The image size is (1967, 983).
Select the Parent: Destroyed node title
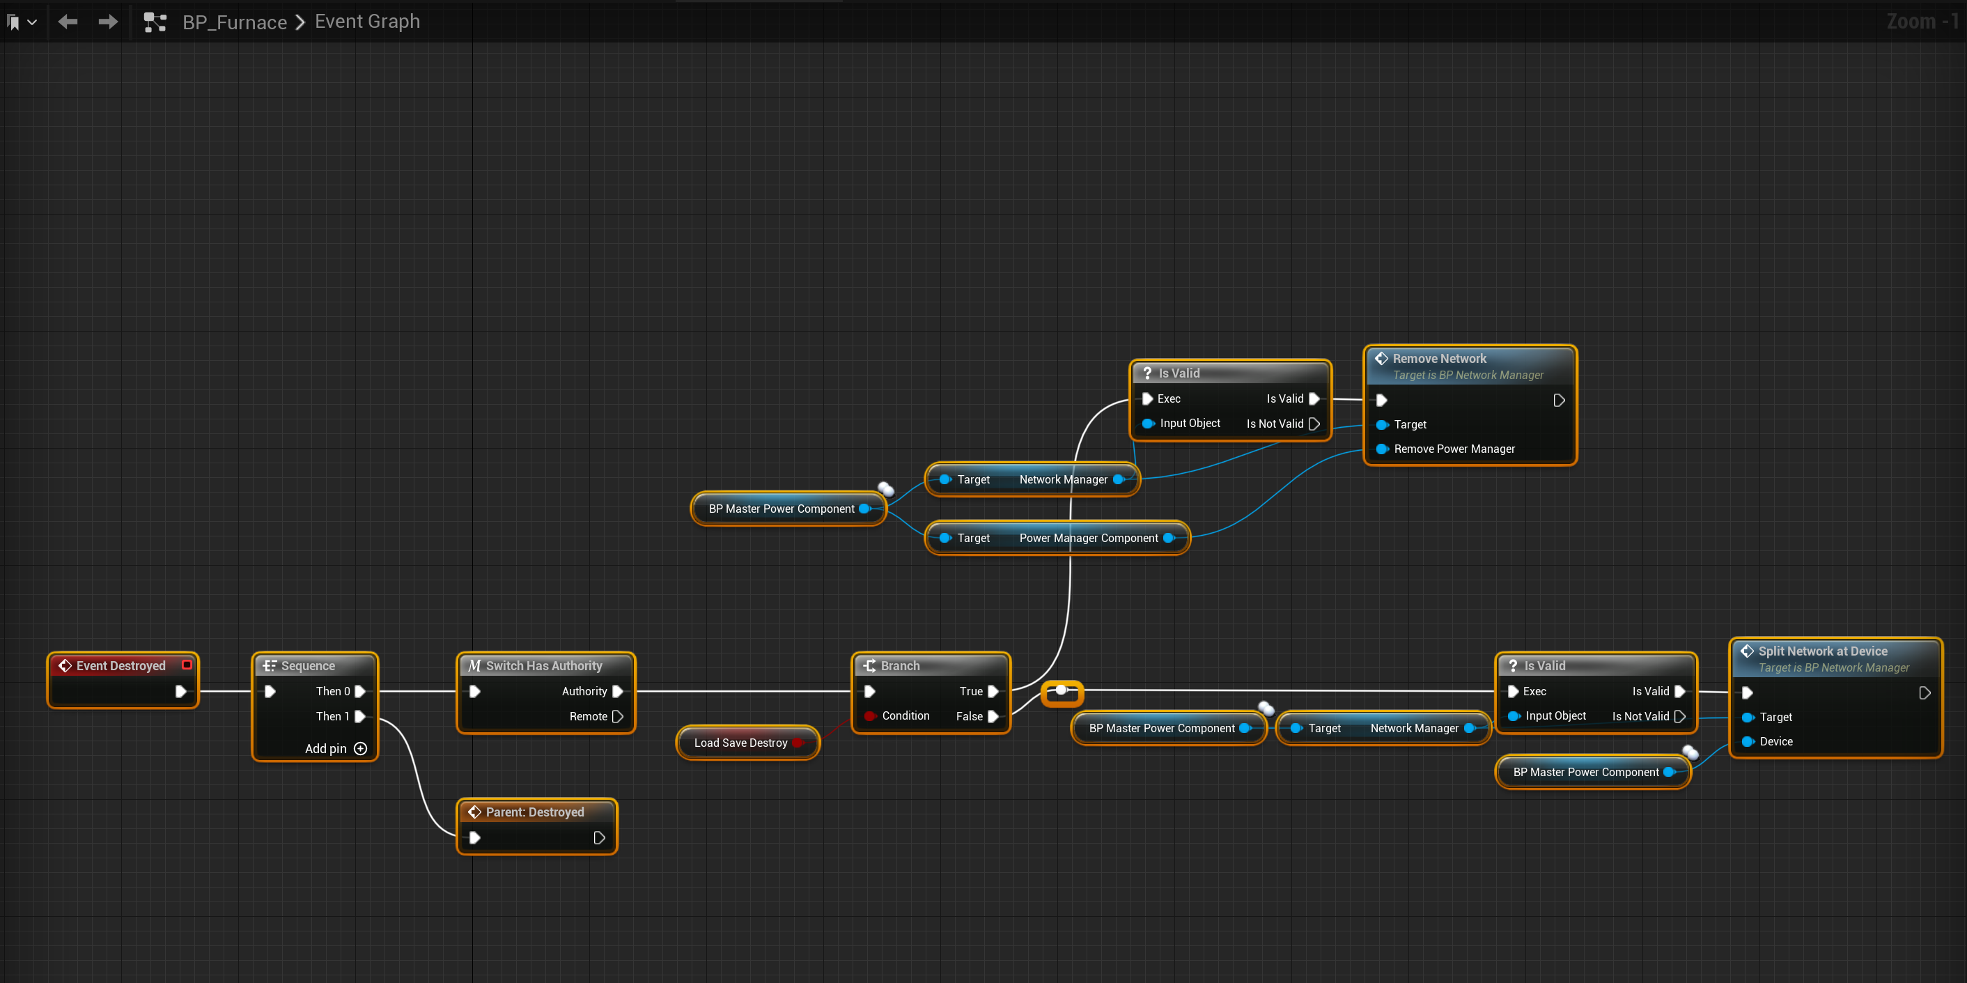click(x=534, y=812)
